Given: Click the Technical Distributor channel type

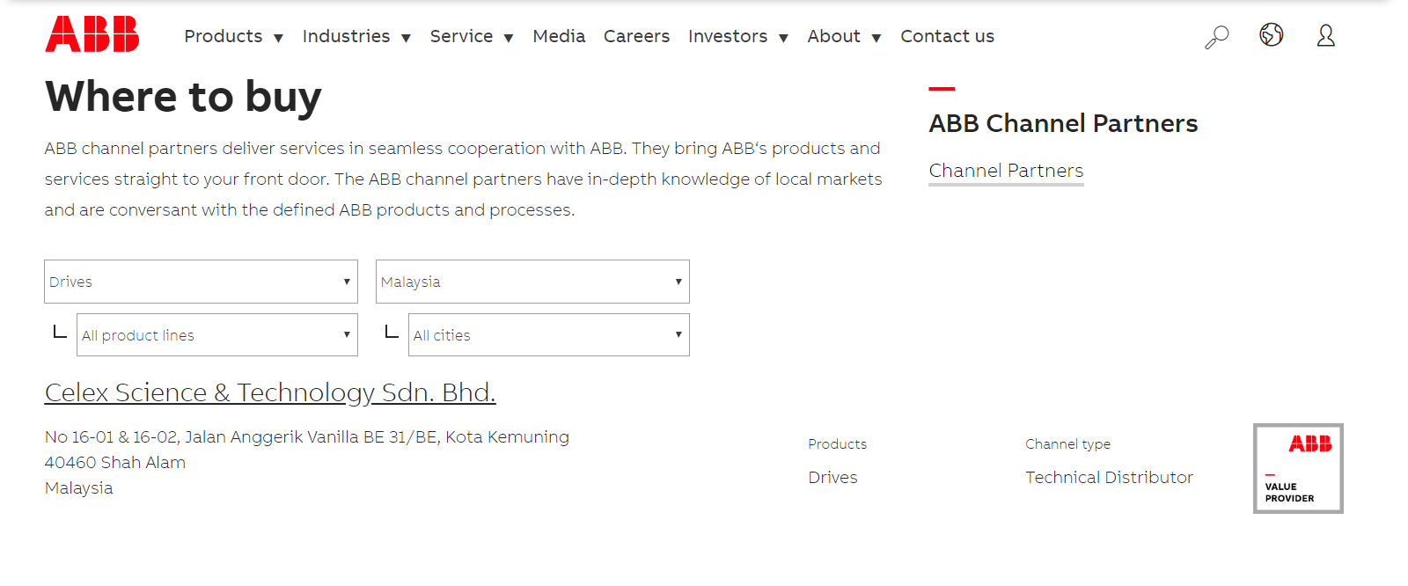Looking at the screenshot, I should pos(1109,477).
